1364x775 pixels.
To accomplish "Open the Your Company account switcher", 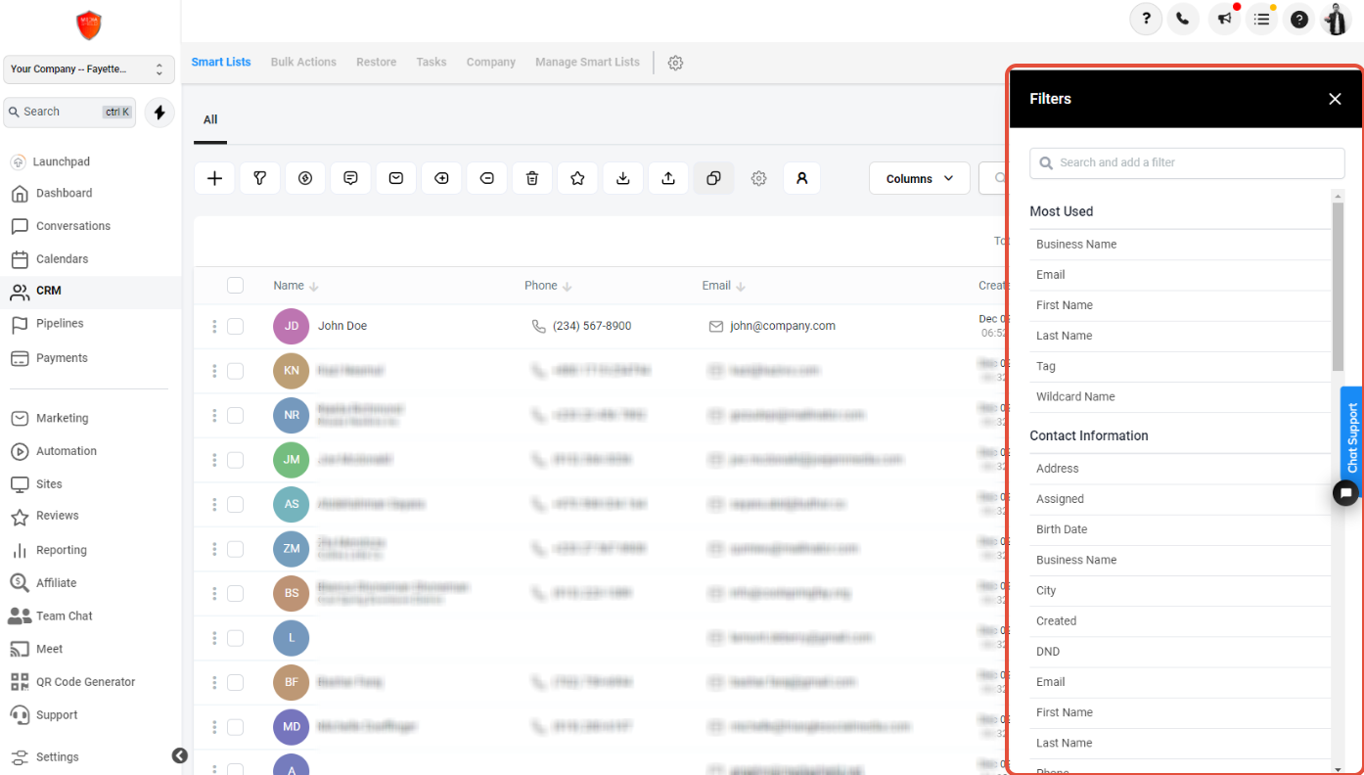I will click(x=89, y=69).
